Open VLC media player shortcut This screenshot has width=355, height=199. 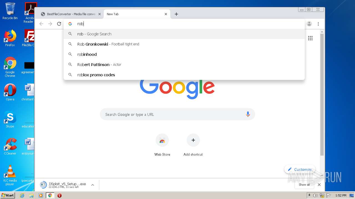coord(10,175)
